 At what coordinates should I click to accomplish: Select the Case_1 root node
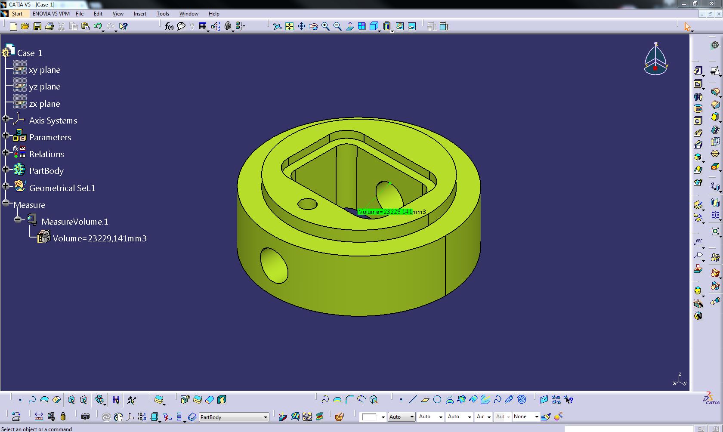[x=30, y=53]
